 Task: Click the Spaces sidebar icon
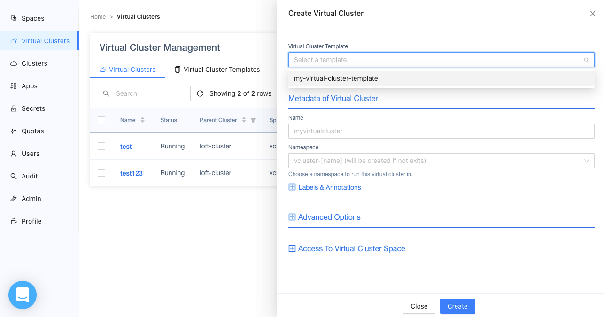pos(14,18)
